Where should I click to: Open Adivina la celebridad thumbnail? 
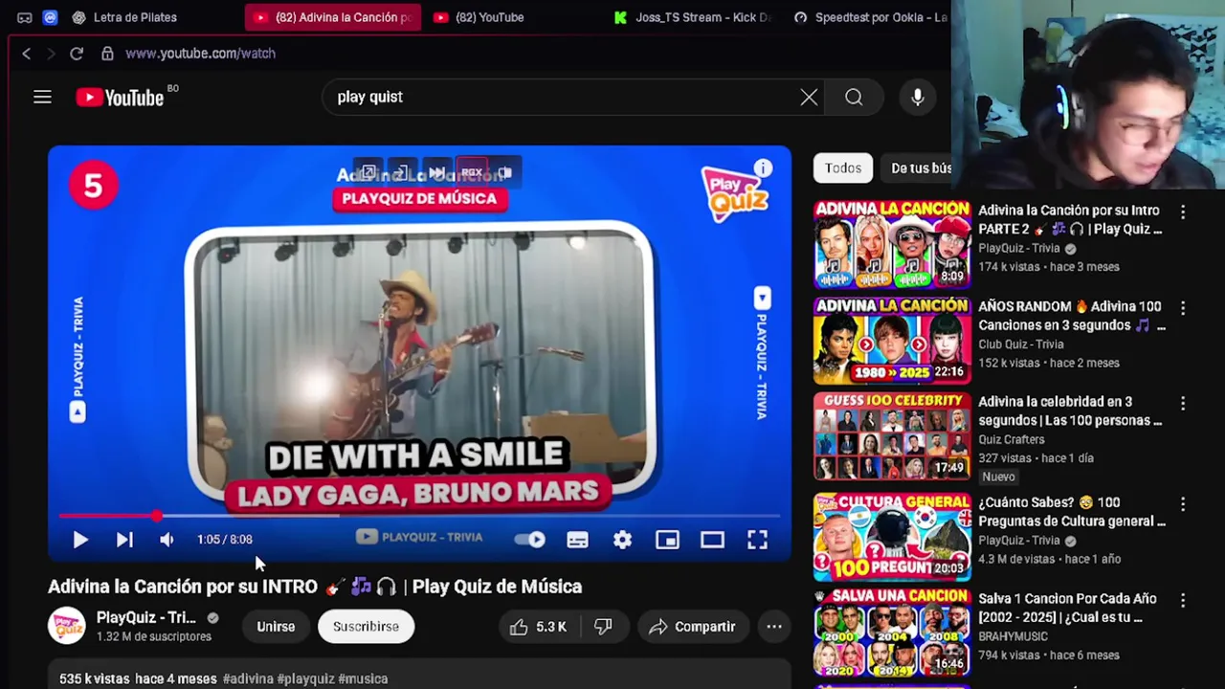[x=892, y=436]
